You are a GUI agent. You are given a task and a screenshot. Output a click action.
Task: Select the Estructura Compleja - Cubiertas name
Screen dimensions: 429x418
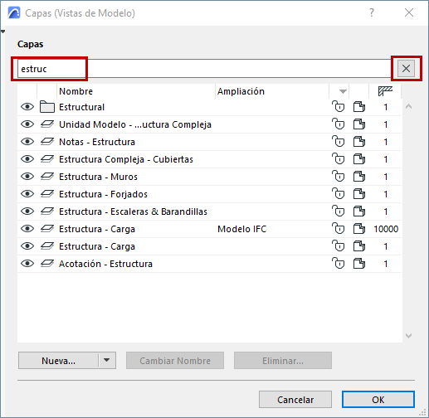click(x=126, y=159)
